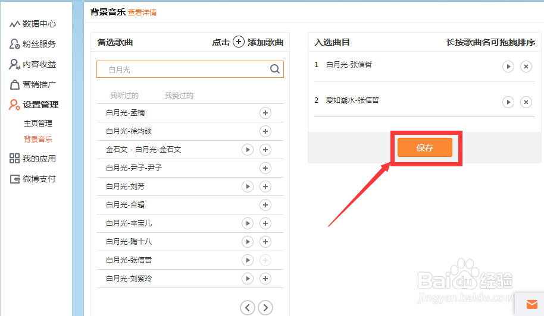Open the orange mail message icon
The width and height of the screenshot is (544, 316).
532,304
